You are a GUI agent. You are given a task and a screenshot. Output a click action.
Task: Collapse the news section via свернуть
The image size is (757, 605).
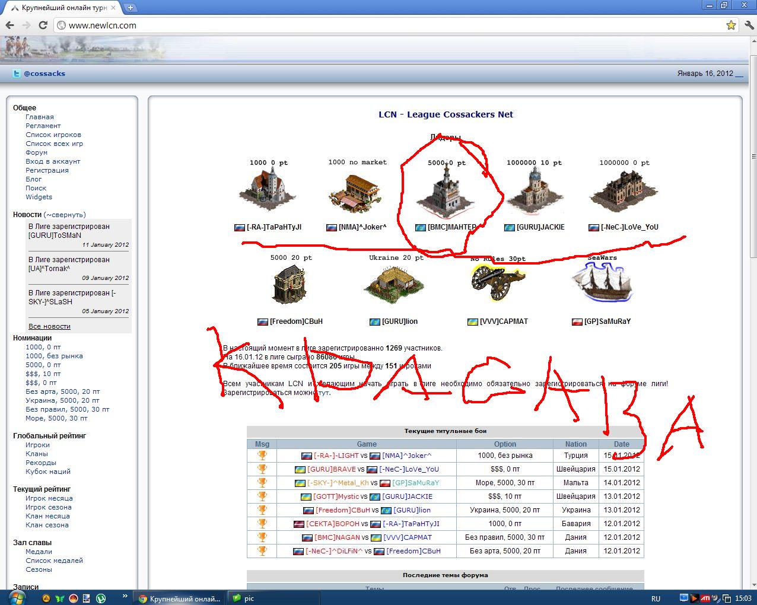[x=65, y=215]
